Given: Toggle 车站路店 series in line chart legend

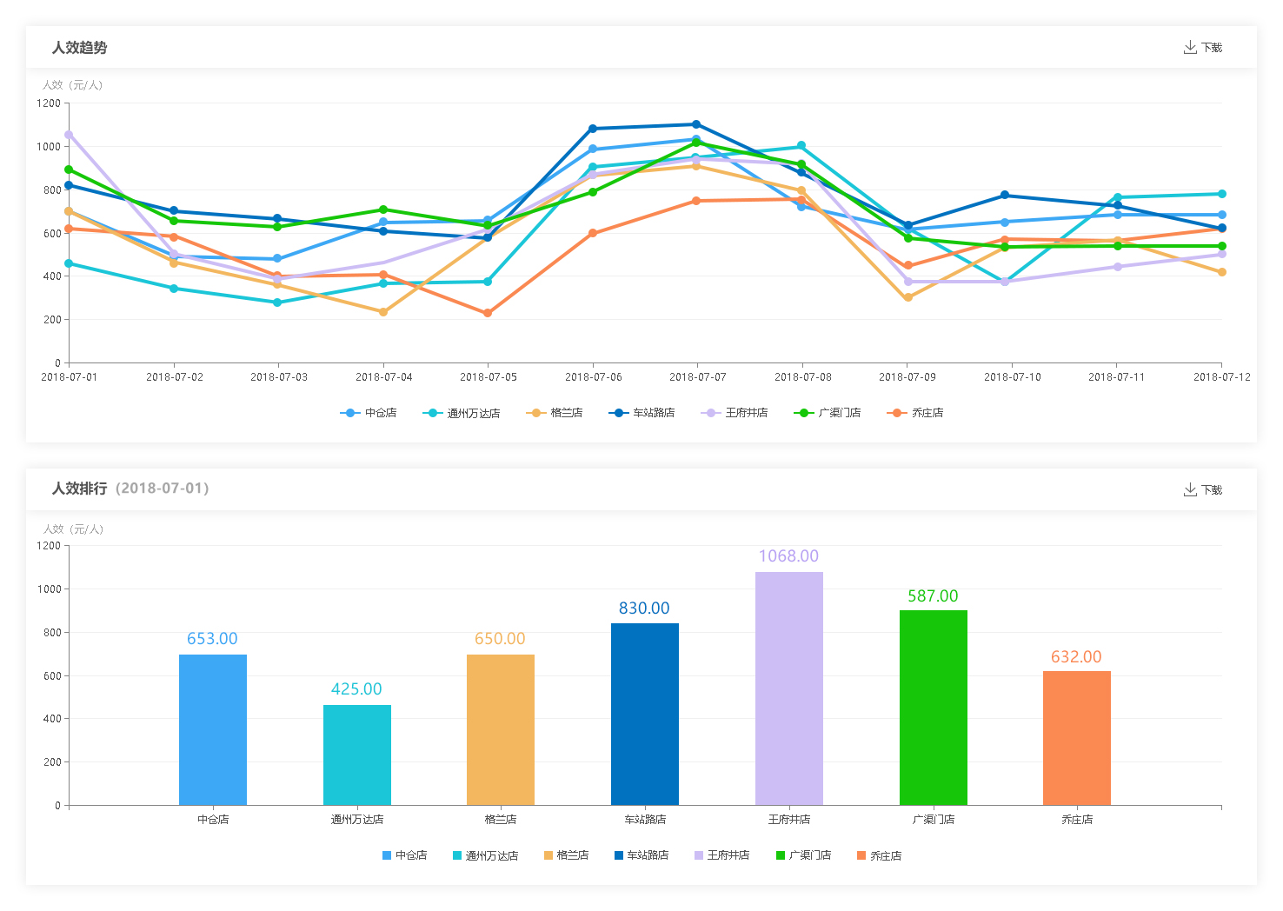Looking at the screenshot, I should point(641,413).
